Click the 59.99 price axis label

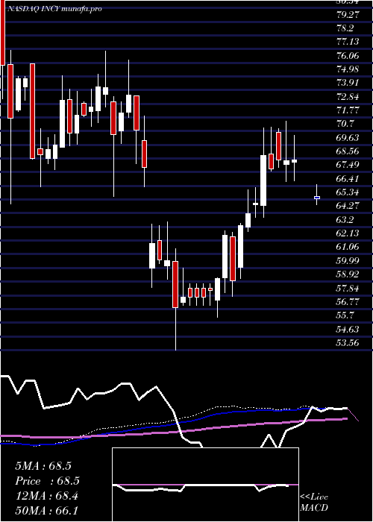point(348,260)
